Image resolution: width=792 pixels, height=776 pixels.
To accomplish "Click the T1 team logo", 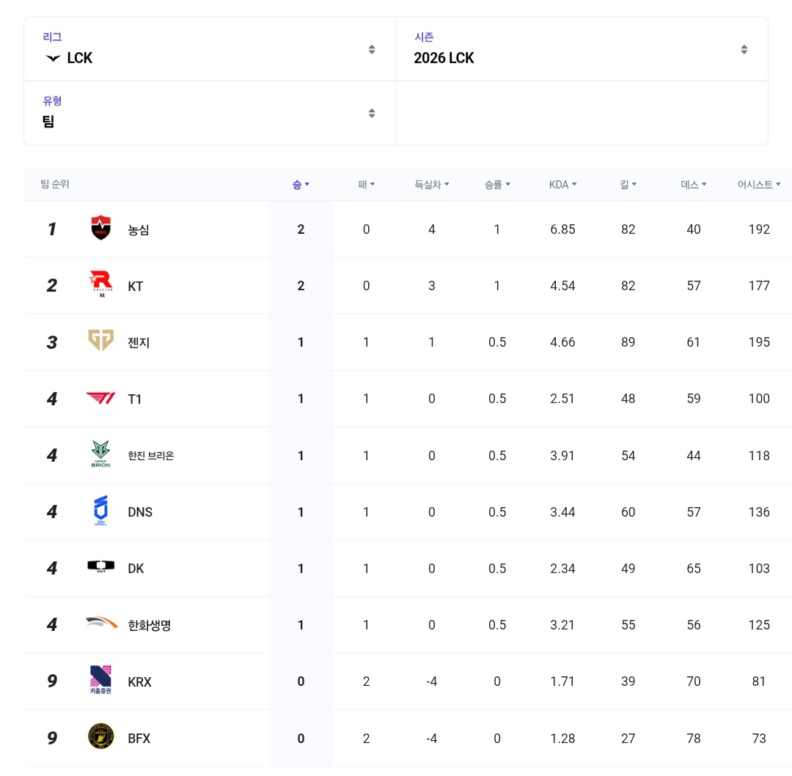I will [x=101, y=398].
